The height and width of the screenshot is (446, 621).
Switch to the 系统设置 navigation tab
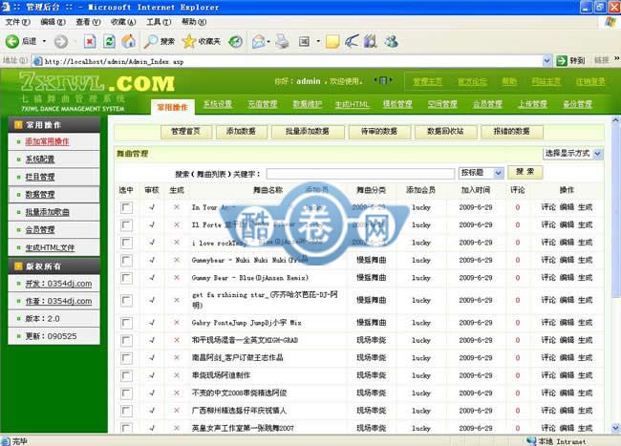pyautogui.click(x=217, y=104)
